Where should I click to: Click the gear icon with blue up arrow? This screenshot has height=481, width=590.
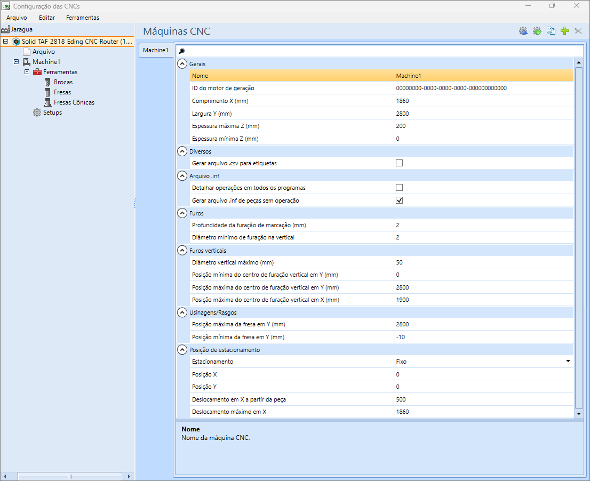[x=523, y=31]
